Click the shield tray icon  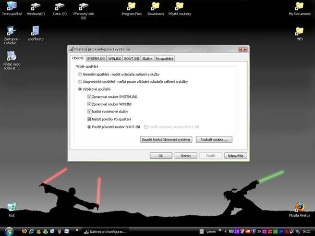click(x=253, y=231)
